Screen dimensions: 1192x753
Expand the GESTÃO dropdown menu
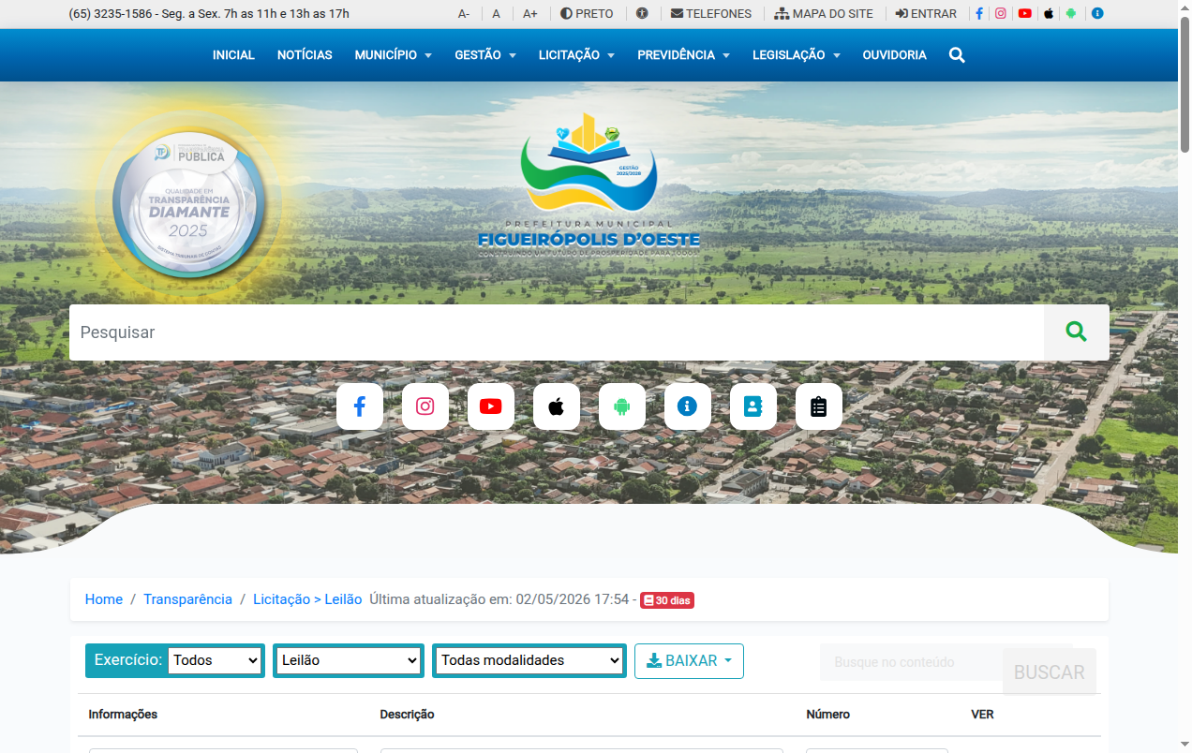(x=485, y=55)
